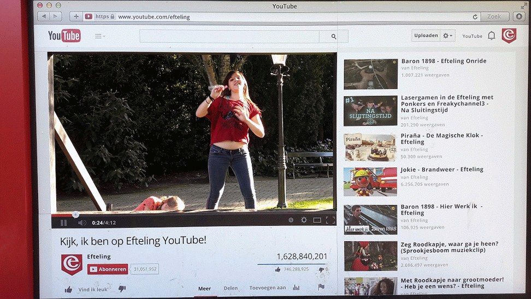Open the Hier Werk ik Baron 1898 thumbnail
531x299 pixels.
coord(370,219)
